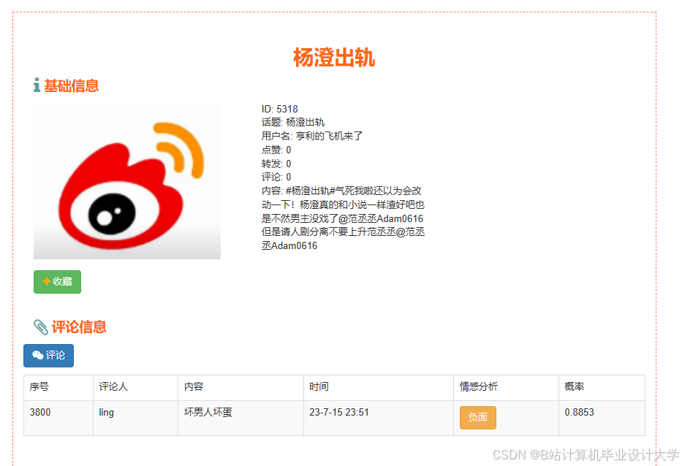
Task: Click the 用户名: 亨利的飞机来了 line
Action: click(x=312, y=136)
